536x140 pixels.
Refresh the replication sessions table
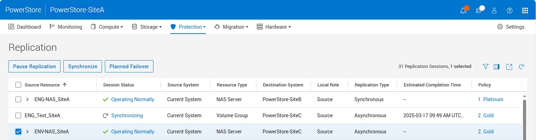point(522,66)
